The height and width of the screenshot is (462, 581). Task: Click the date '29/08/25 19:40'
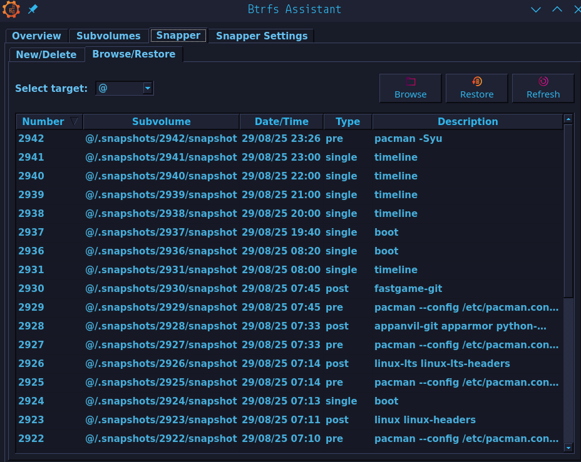coord(281,233)
